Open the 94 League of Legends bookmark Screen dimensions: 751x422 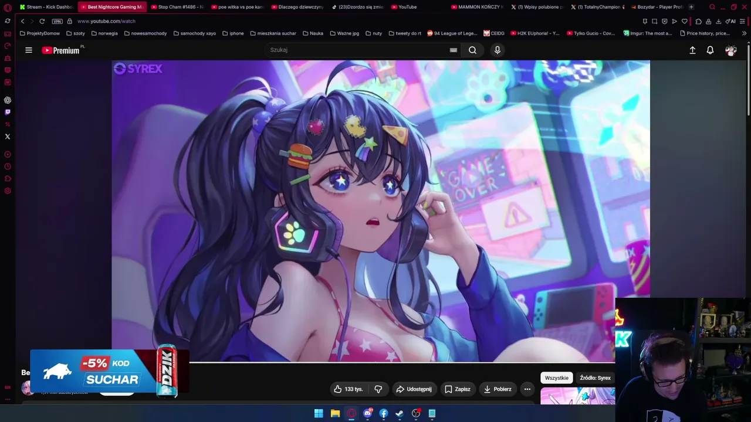pyautogui.click(x=452, y=33)
